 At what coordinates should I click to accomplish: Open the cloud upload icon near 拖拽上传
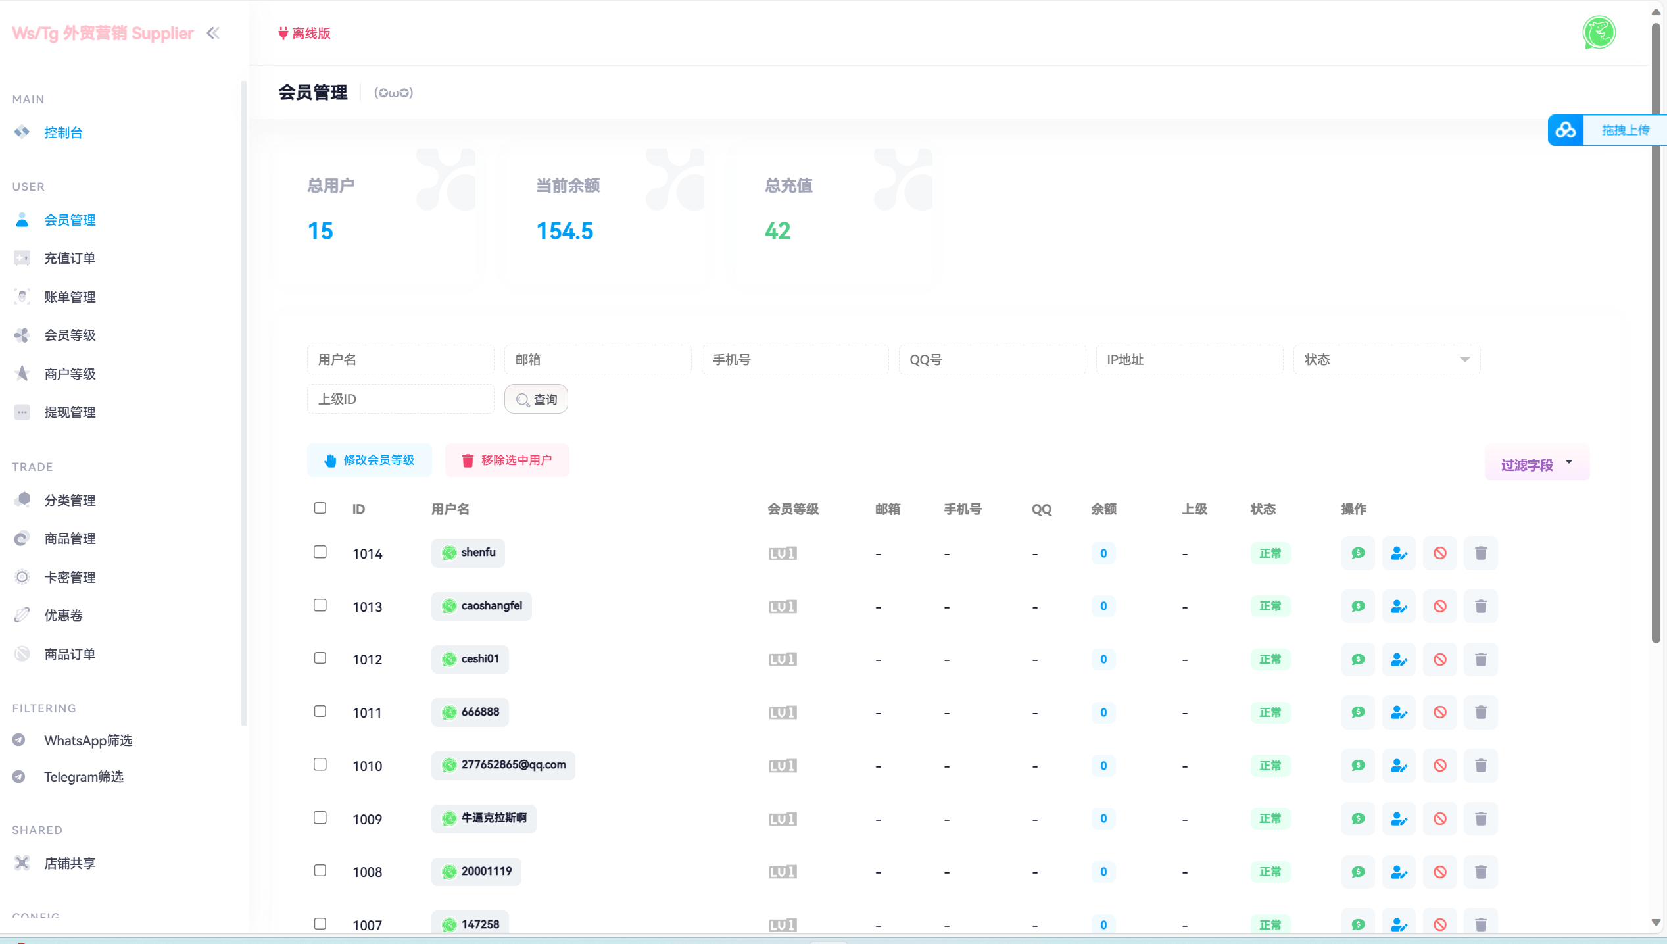(1565, 130)
